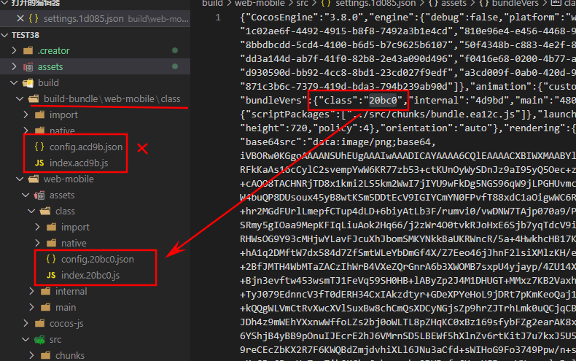Expand the main folder
Image resolution: width=576 pixels, height=361 pixels.
click(31, 307)
